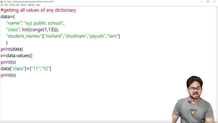Click the "shubham" list item
Screen dimensions: 218x123
point(76,36)
